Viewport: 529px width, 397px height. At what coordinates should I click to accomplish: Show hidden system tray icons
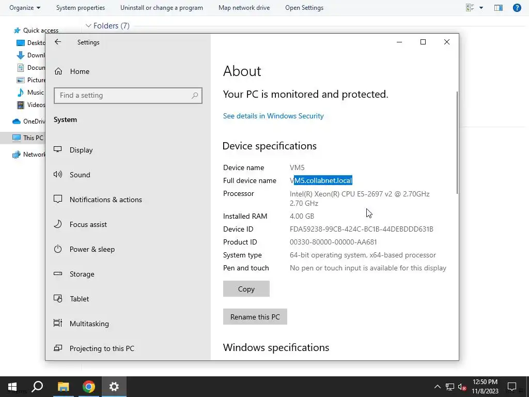point(437,387)
